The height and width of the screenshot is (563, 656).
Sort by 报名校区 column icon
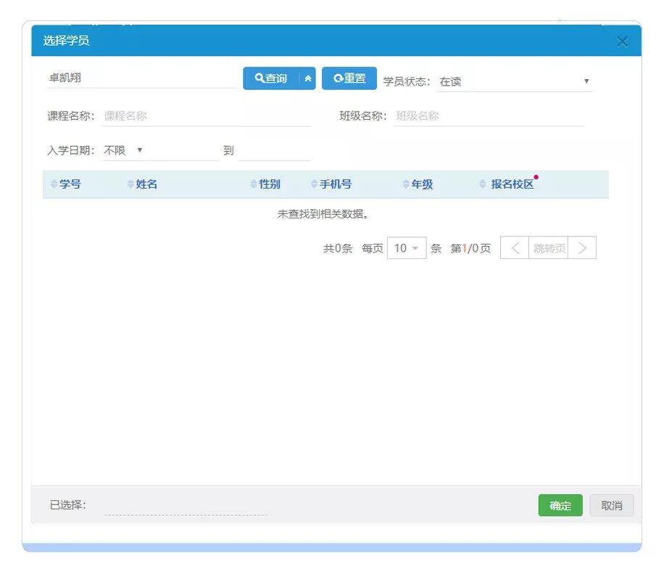tap(483, 185)
